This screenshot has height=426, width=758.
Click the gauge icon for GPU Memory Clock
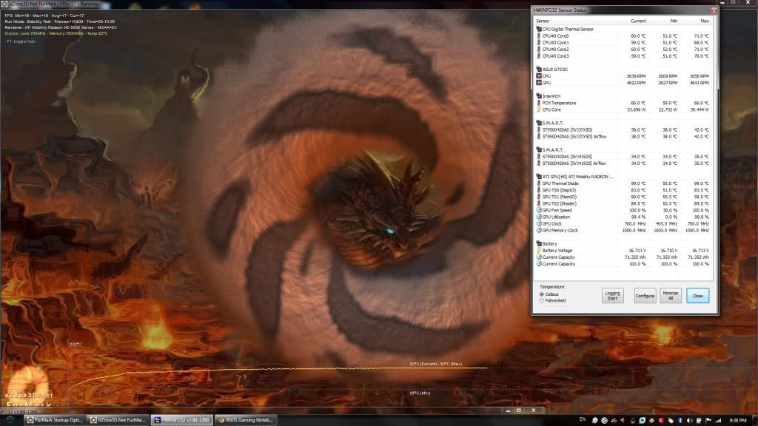(539, 231)
